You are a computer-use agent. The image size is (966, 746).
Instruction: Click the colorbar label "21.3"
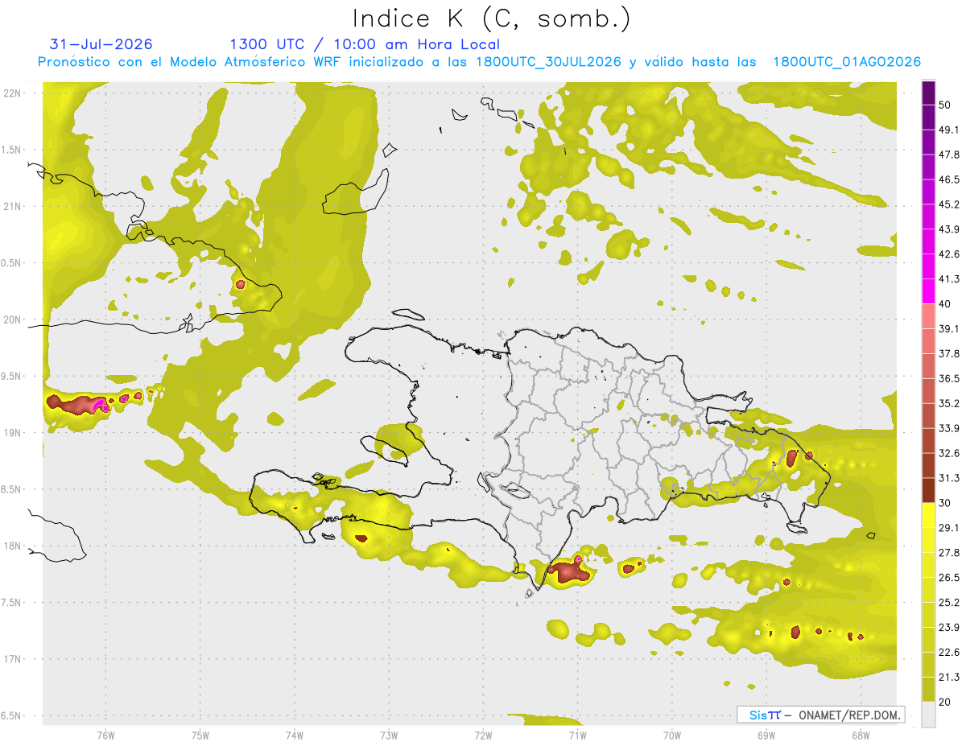[x=949, y=678]
